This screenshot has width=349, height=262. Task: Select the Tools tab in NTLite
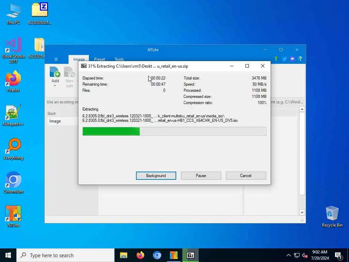[119, 59]
